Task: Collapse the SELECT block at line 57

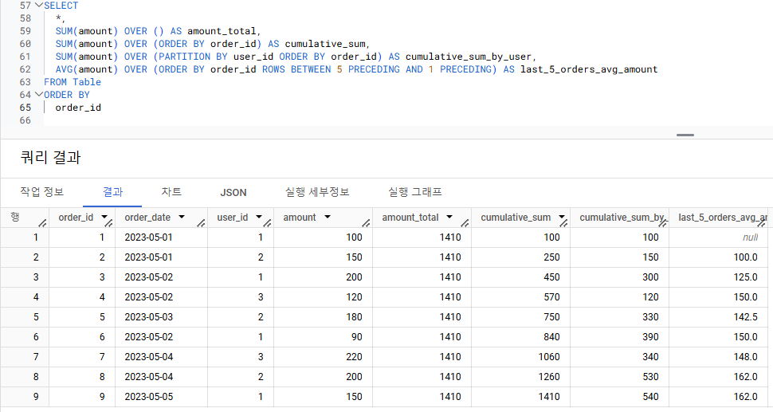Action: [x=38, y=6]
